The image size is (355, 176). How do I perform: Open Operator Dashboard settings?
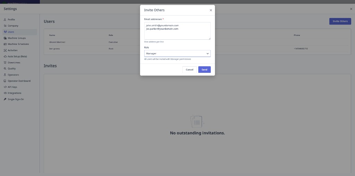pos(20,81)
